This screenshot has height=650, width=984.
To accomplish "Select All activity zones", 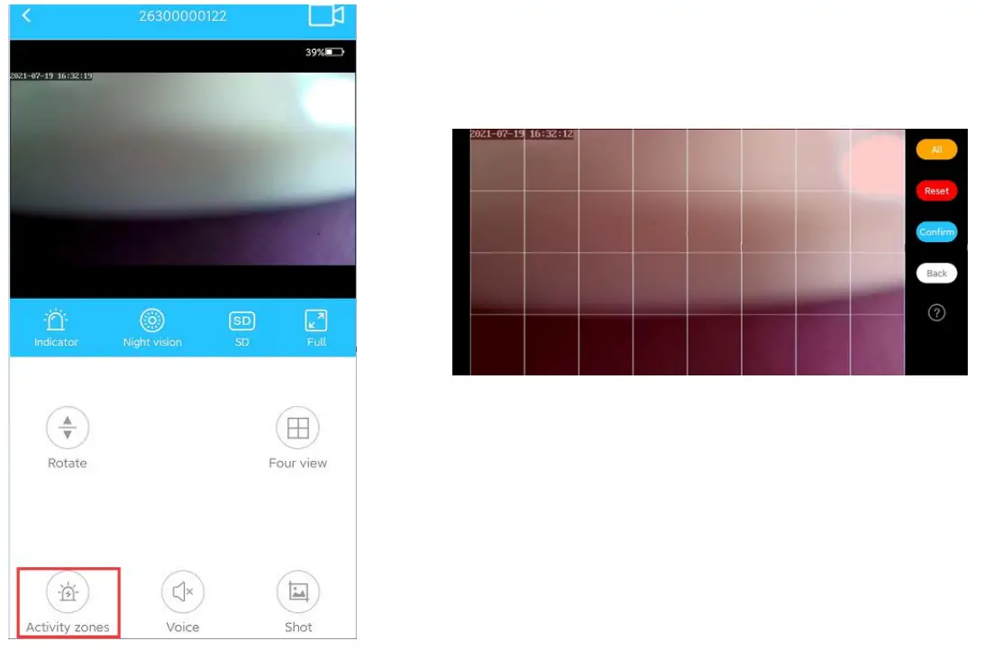I will click(936, 149).
